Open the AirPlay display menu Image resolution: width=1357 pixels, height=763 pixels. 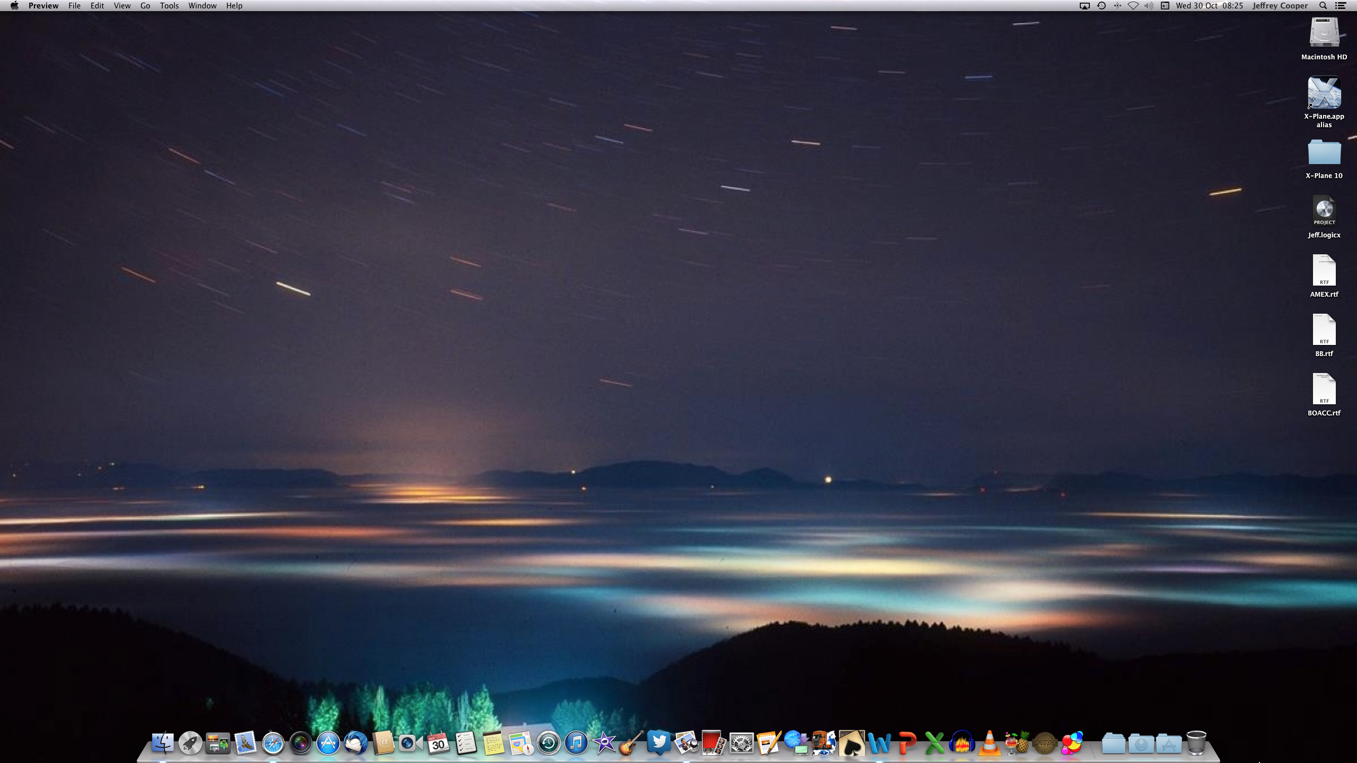tap(1085, 6)
